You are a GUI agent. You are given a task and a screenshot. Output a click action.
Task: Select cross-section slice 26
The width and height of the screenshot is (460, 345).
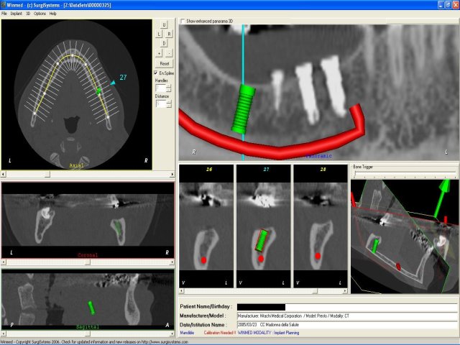coord(206,226)
